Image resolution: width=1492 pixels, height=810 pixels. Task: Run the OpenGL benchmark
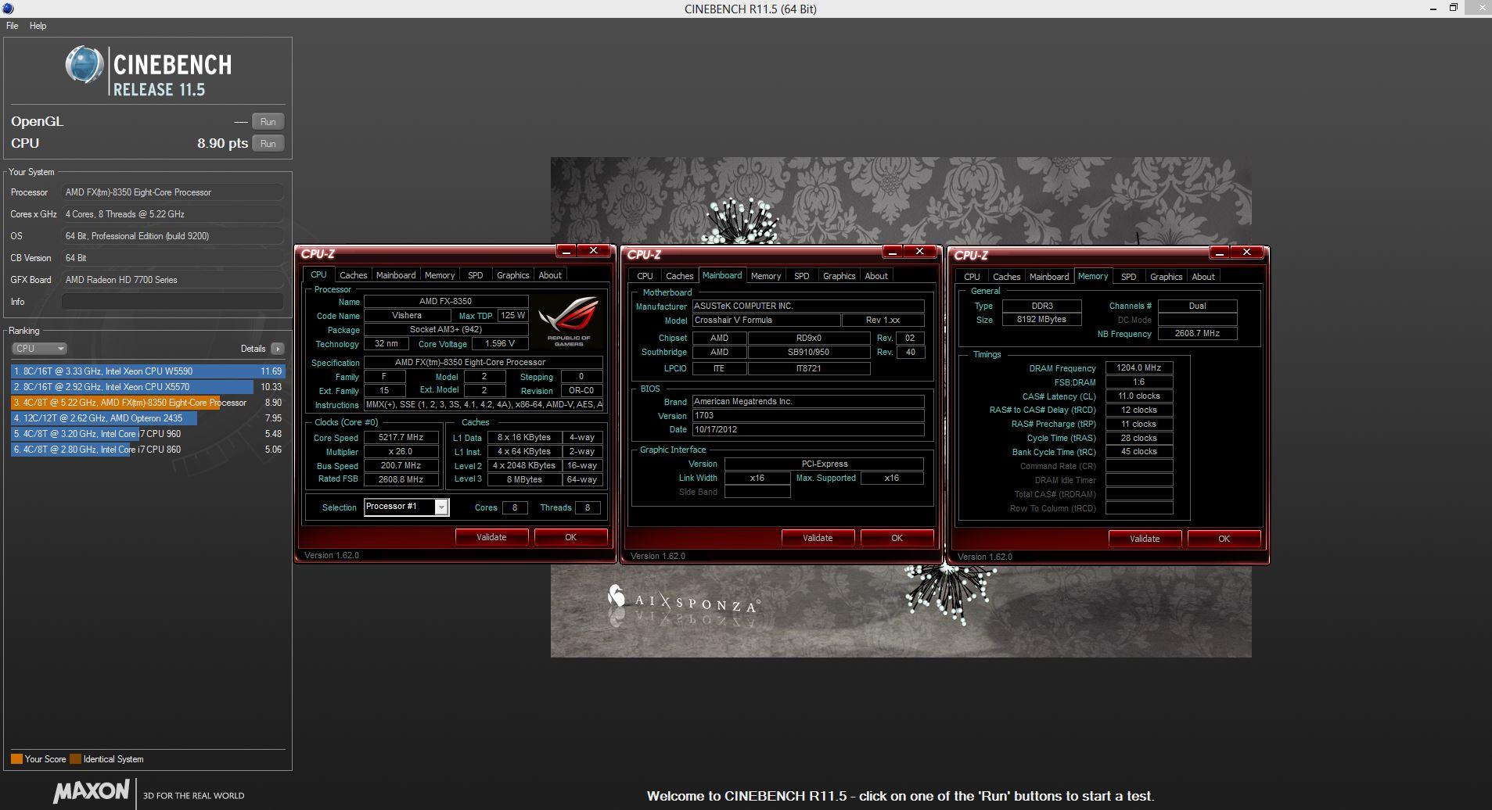point(268,122)
